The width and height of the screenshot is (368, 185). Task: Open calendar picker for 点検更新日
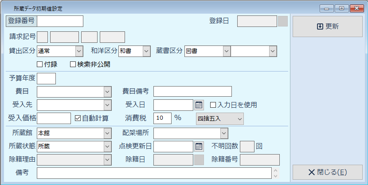point(199,147)
